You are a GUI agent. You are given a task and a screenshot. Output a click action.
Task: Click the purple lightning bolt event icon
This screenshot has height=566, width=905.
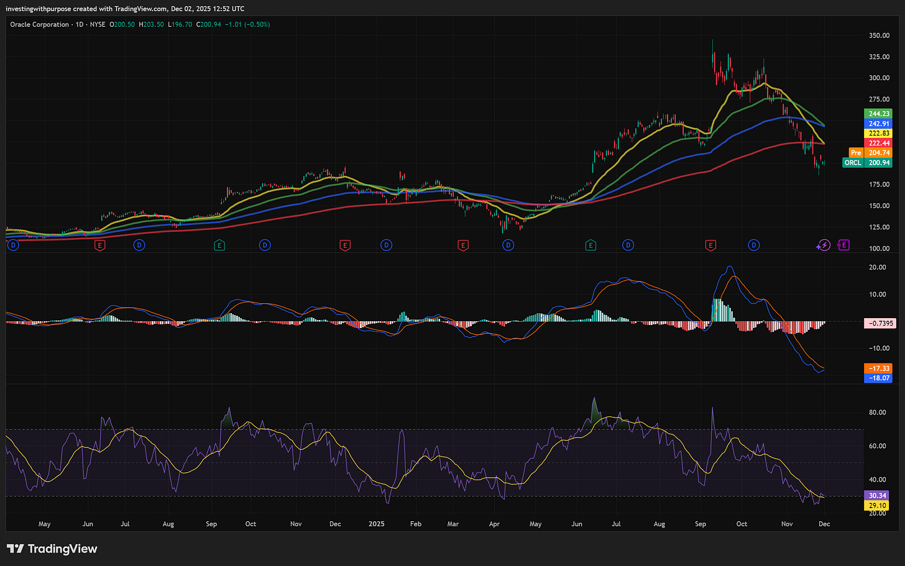pos(824,245)
